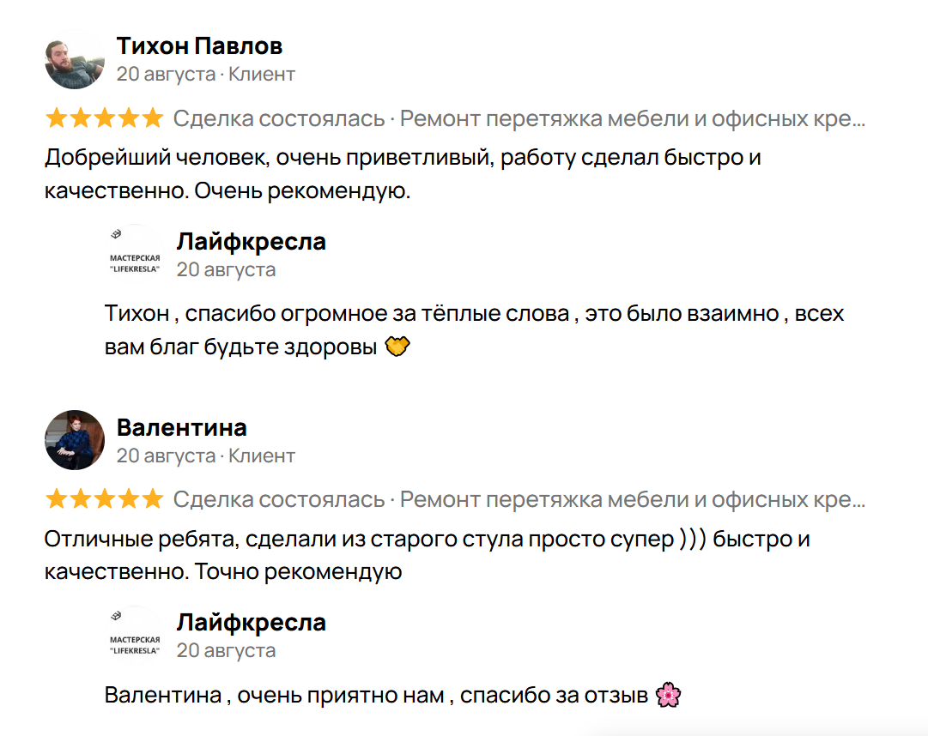Click the second Лайфкресла workshop logo
Viewport: 928px width, 736px height.
point(135,636)
